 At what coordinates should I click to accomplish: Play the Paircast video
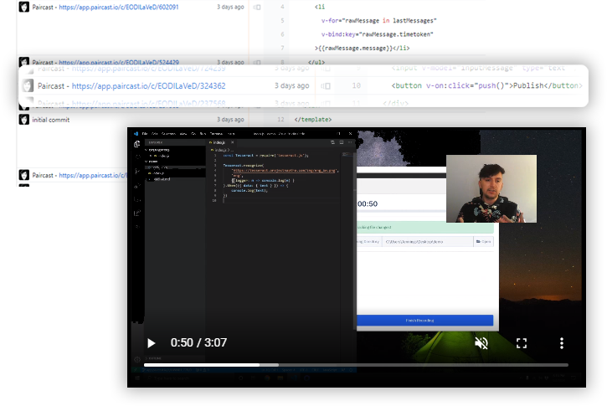coord(151,343)
